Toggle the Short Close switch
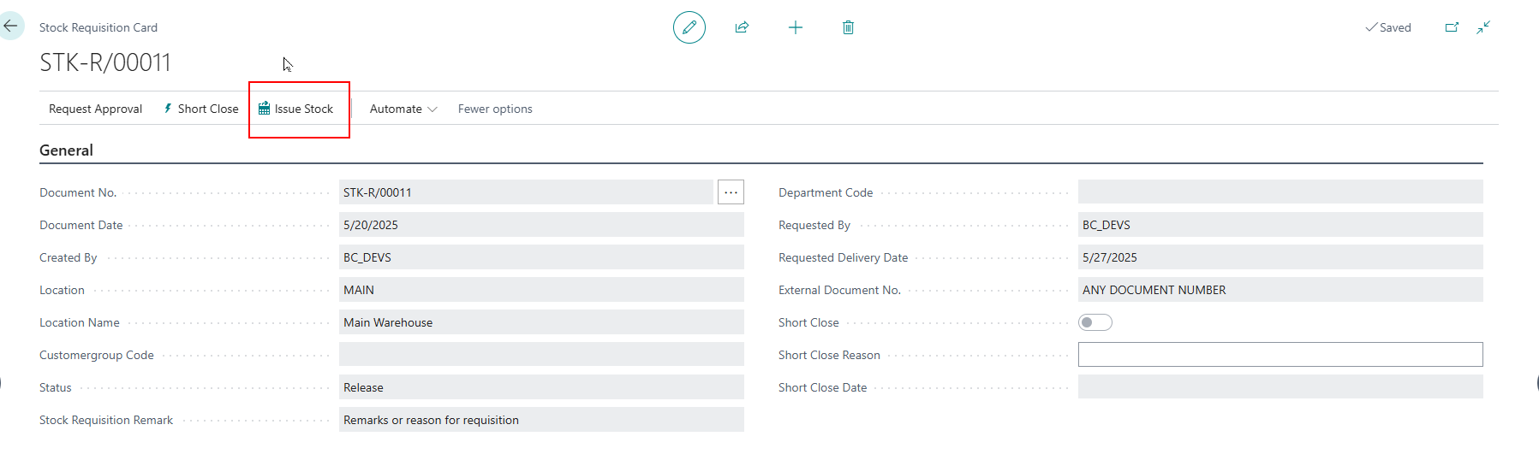The image size is (1539, 460). click(x=1095, y=322)
